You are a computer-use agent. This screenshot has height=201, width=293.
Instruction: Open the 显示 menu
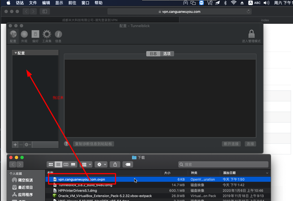point(59,3)
